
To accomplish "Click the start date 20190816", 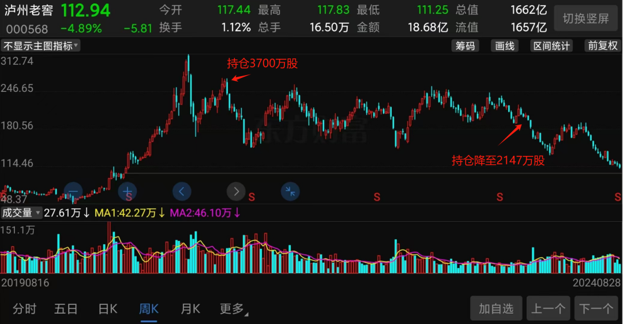I will (x=25, y=283).
